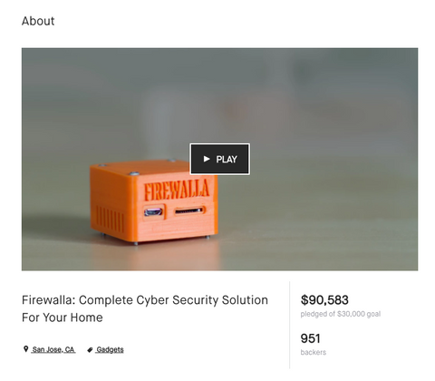
Task: Click the 951 backers count
Action: point(311,338)
